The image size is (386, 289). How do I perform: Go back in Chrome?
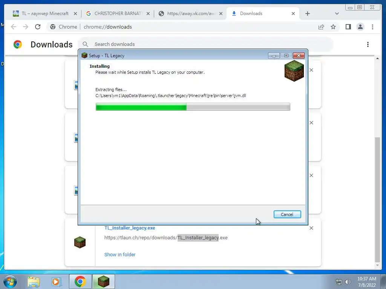click(x=14, y=27)
